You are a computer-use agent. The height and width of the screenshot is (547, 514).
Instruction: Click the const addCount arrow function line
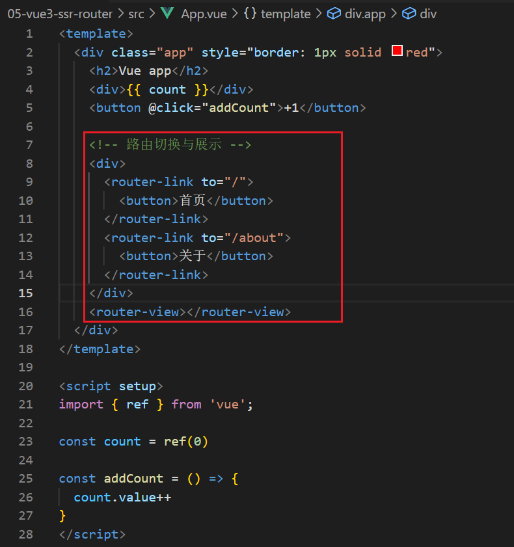[148, 479]
